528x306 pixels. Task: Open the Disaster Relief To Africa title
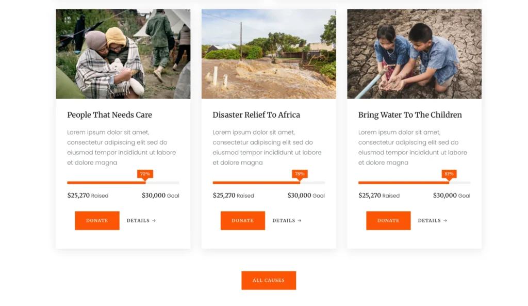[256, 115]
